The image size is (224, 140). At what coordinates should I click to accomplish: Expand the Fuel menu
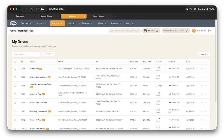pyautogui.click(x=71, y=23)
